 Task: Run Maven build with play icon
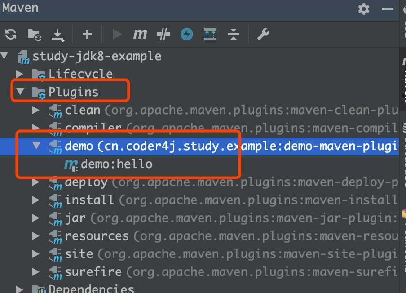pyautogui.click(x=117, y=34)
